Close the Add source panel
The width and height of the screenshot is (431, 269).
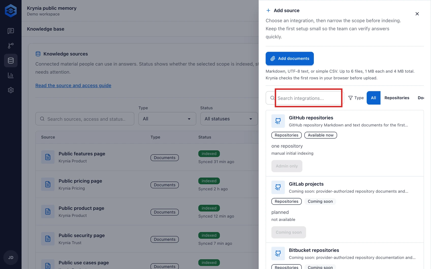(417, 14)
